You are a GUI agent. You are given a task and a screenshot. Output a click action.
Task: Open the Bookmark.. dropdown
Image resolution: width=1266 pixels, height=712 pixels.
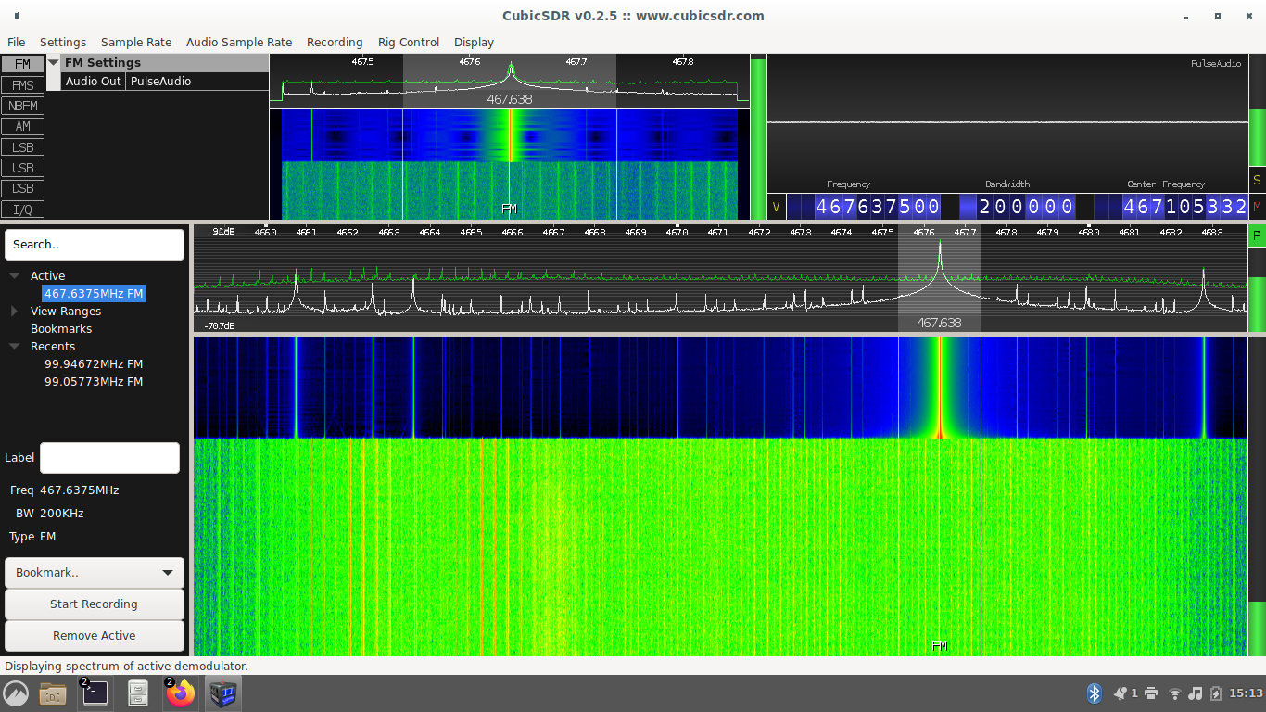(x=94, y=573)
